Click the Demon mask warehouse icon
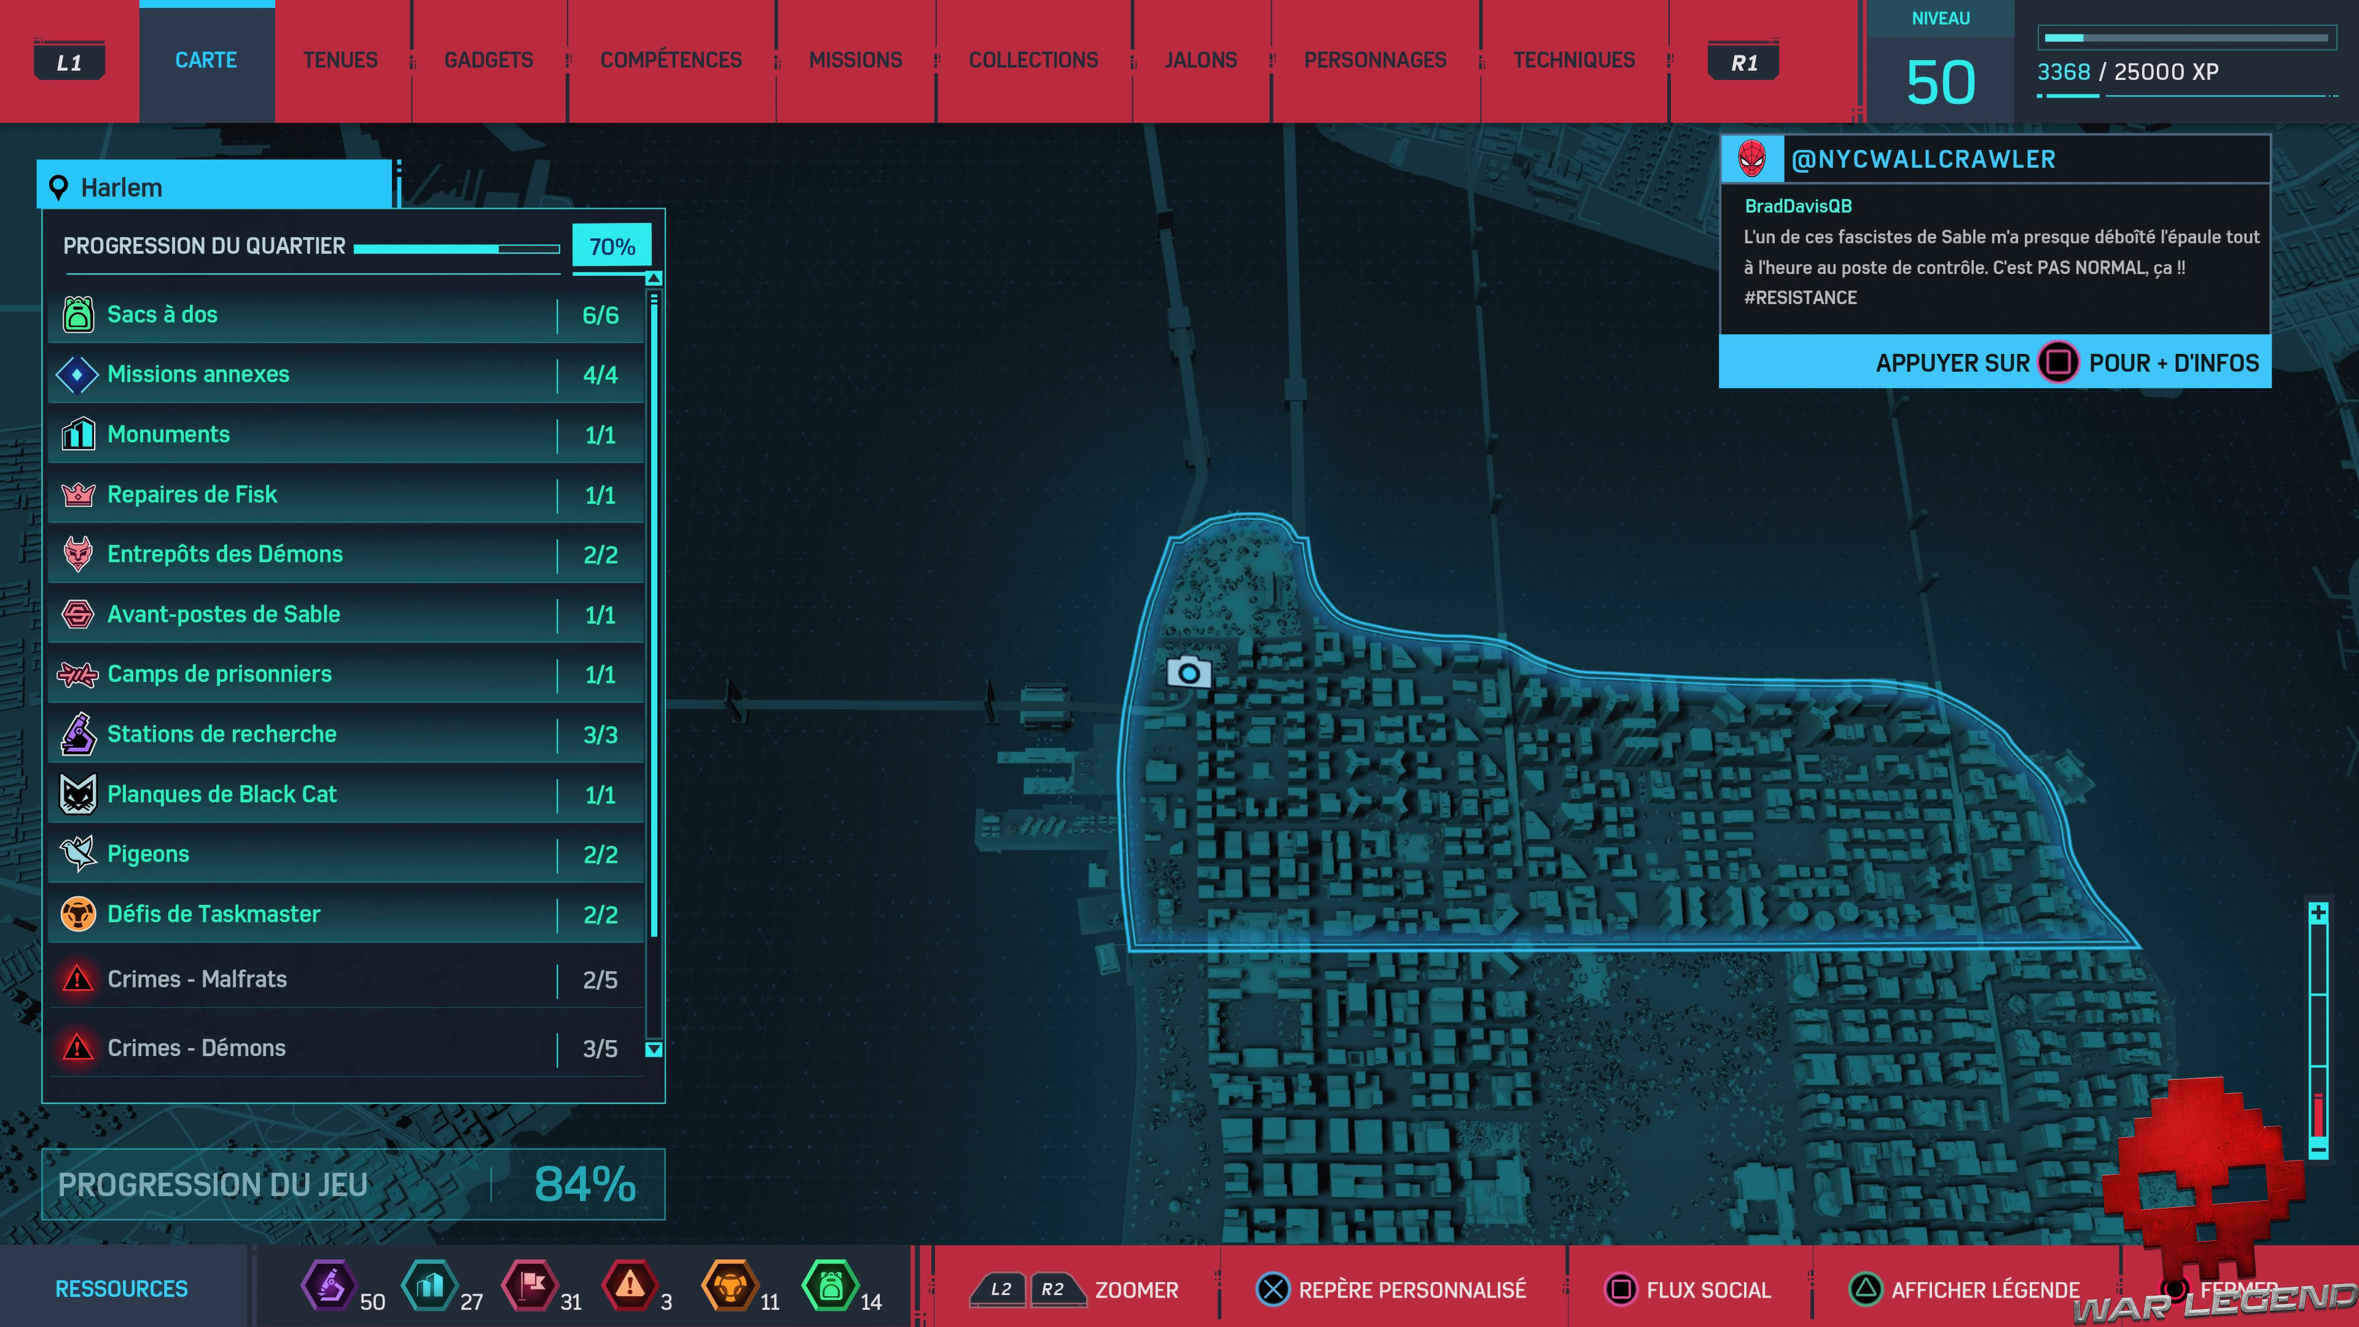Image resolution: width=2359 pixels, height=1327 pixels. point(78,554)
